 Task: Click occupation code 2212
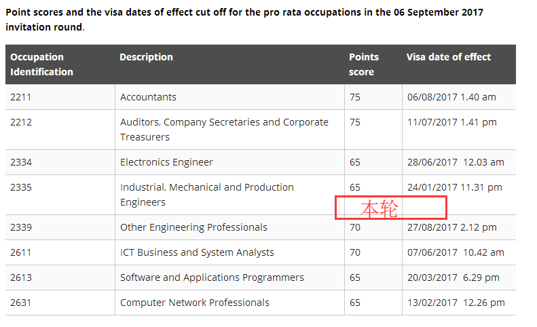(21, 122)
